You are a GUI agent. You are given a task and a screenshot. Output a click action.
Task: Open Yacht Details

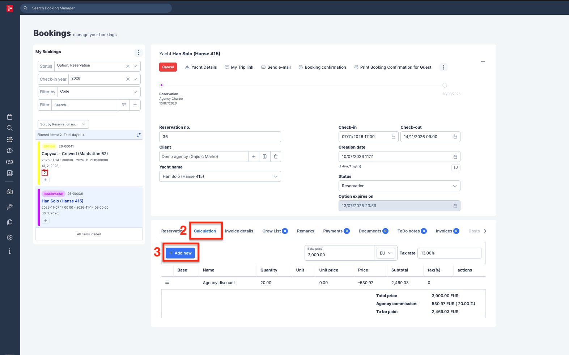[201, 67]
